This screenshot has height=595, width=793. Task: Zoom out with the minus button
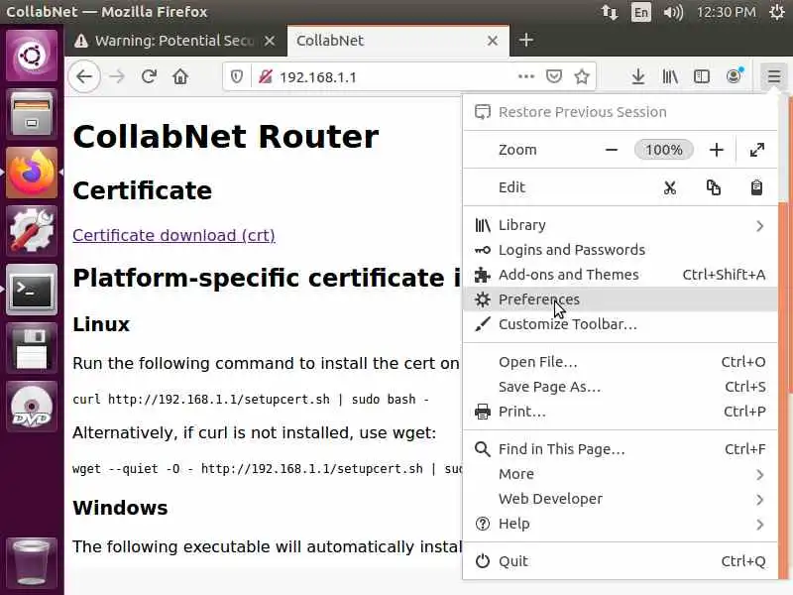pos(612,150)
